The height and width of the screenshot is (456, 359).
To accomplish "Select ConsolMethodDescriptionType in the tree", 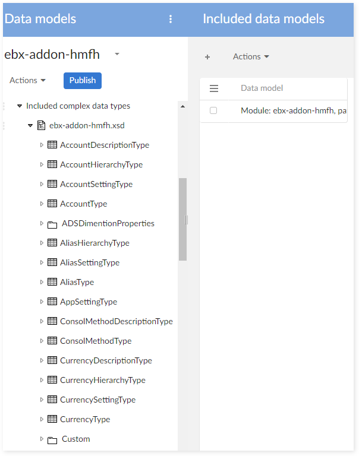I will [x=116, y=321].
